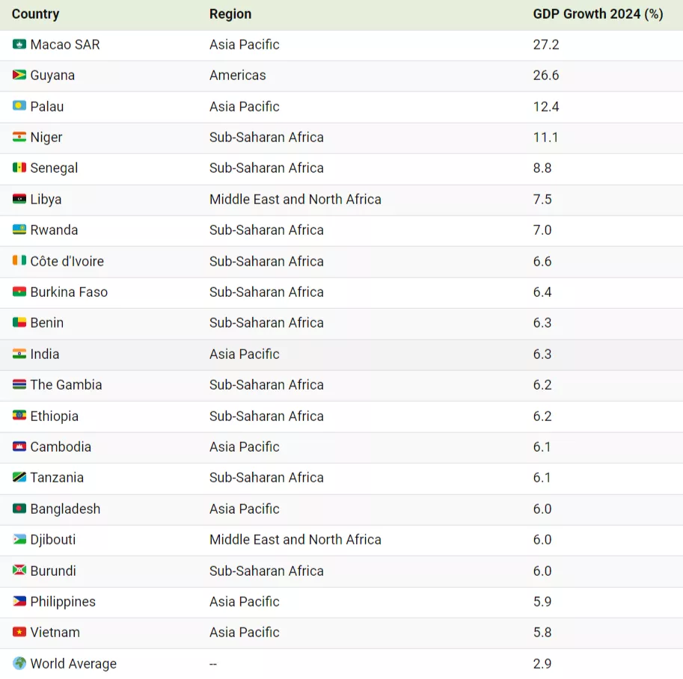
Task: Click the World Average globe icon
Action: pyautogui.click(x=19, y=663)
